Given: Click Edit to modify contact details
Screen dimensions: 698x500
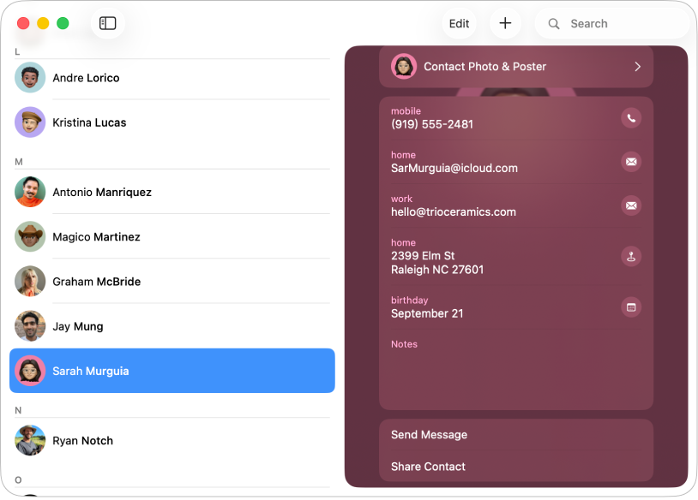Looking at the screenshot, I should 459,23.
